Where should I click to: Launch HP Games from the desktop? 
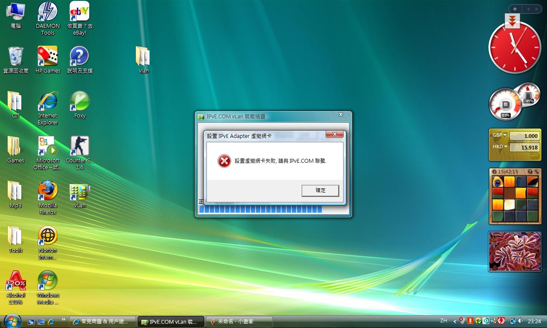pos(47,56)
